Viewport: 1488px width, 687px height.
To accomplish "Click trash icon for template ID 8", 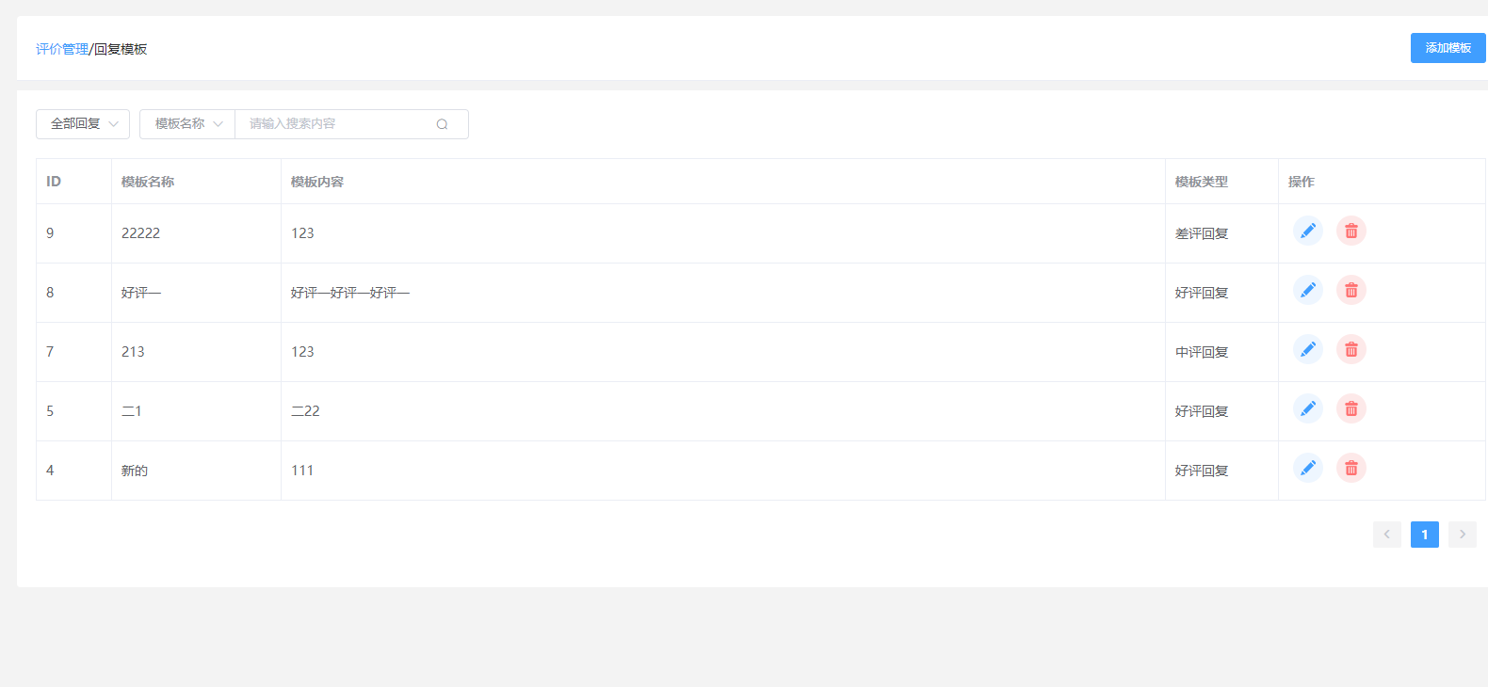I will coord(1351,290).
